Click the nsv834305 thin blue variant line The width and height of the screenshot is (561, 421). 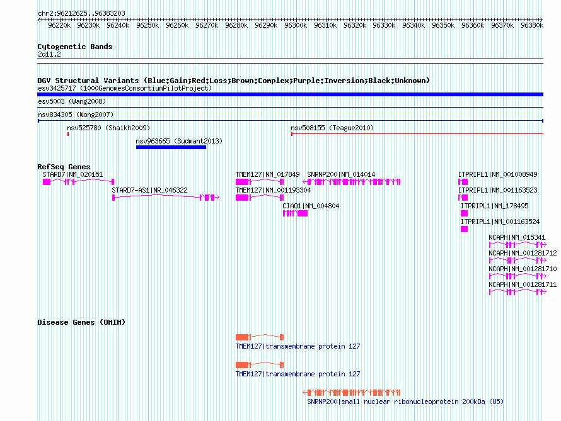pyautogui.click(x=290, y=121)
